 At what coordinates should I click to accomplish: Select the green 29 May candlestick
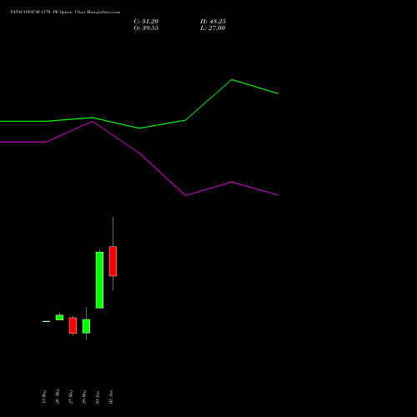tap(86, 326)
